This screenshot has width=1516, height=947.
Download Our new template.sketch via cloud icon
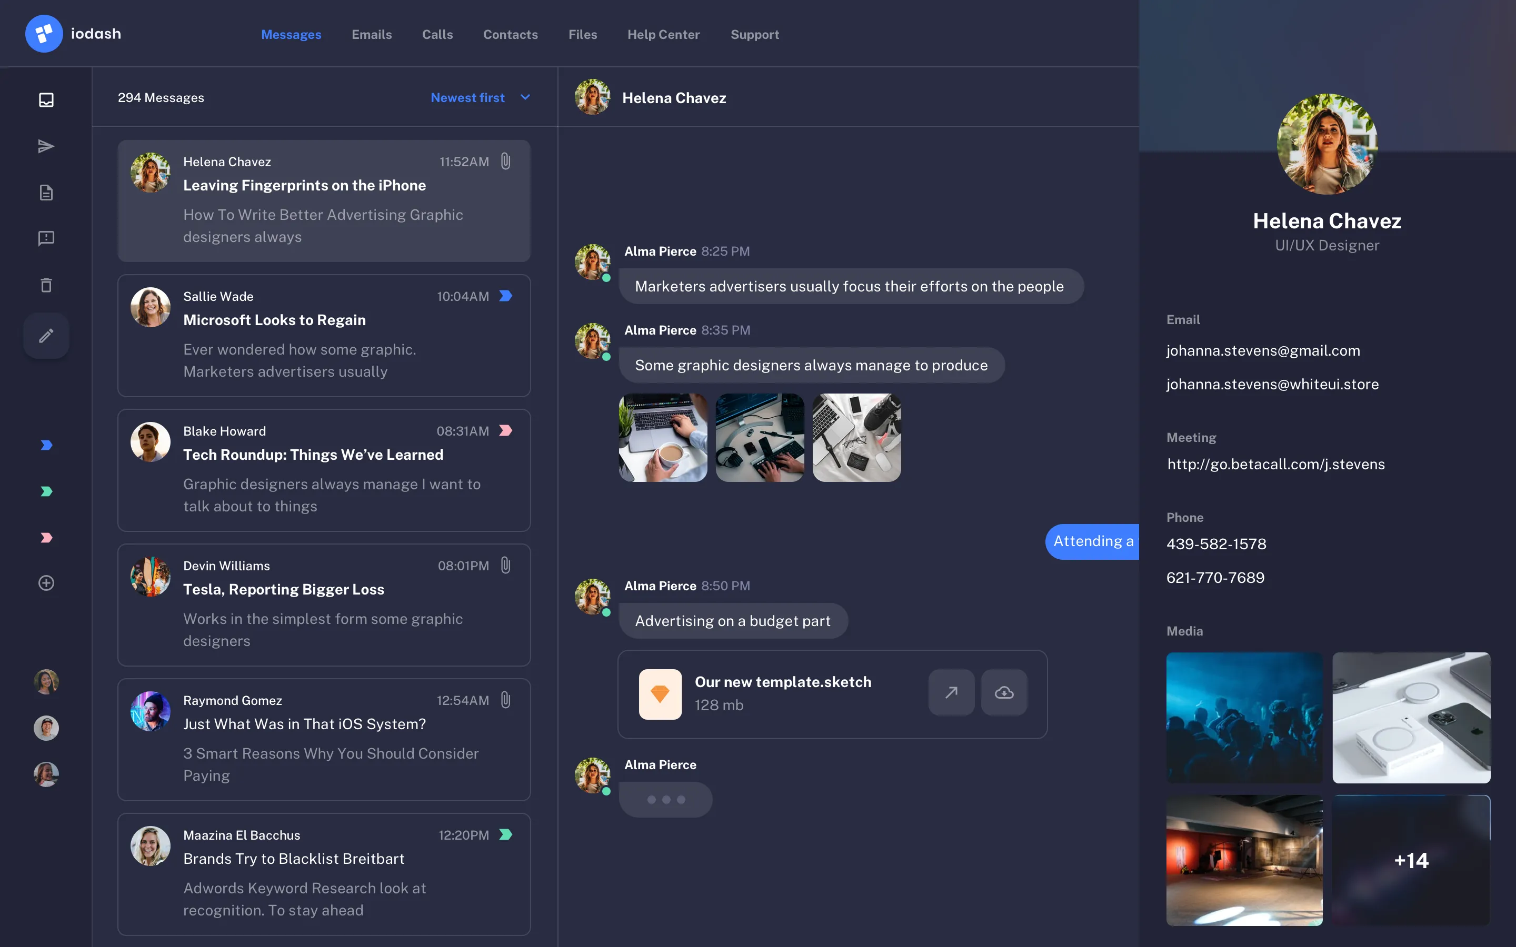(x=1004, y=692)
